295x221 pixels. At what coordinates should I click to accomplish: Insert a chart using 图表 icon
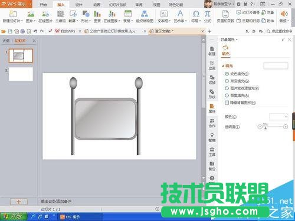click(97, 14)
